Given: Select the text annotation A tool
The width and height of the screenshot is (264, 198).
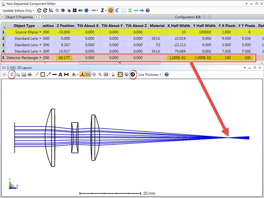Looking at the screenshot, I should point(60,75).
